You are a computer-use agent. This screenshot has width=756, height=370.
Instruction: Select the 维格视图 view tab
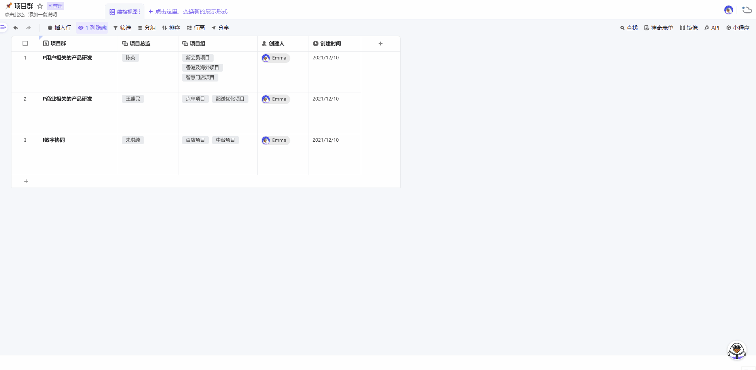124,12
